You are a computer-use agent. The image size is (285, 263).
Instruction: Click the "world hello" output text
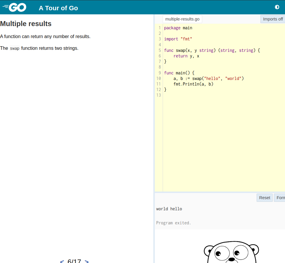point(169,209)
